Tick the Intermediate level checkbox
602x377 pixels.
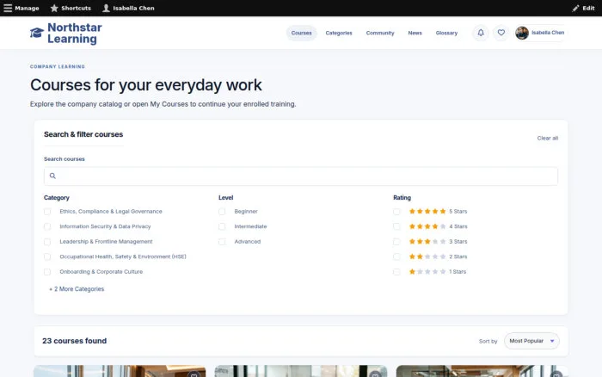pos(222,226)
